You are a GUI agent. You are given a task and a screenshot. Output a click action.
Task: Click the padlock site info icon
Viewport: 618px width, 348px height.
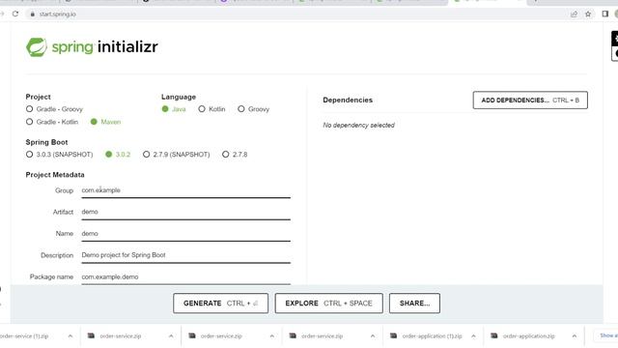32,14
